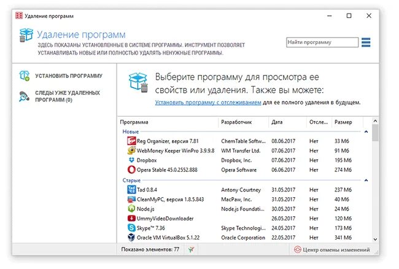Click developer 'Opera Software' cell

point(239,170)
